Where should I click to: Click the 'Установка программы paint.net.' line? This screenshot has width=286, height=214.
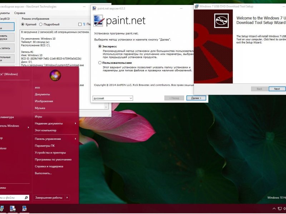[x=116, y=34]
